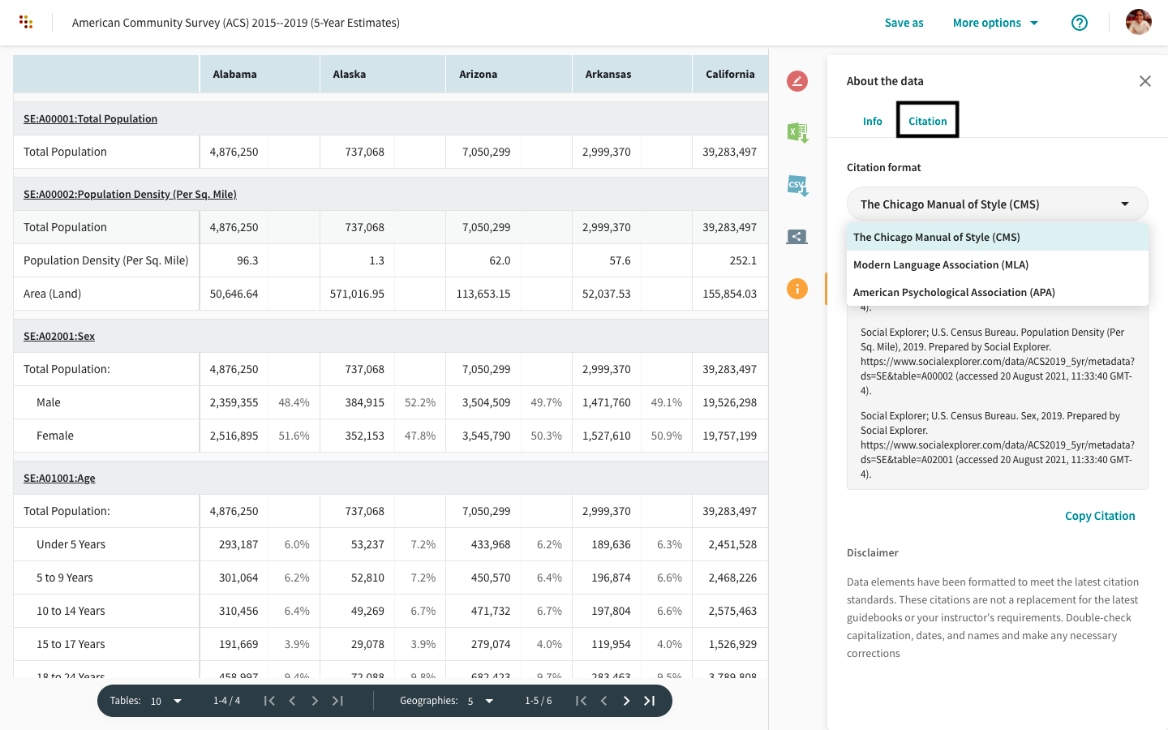Expand the More options menu

point(995,23)
